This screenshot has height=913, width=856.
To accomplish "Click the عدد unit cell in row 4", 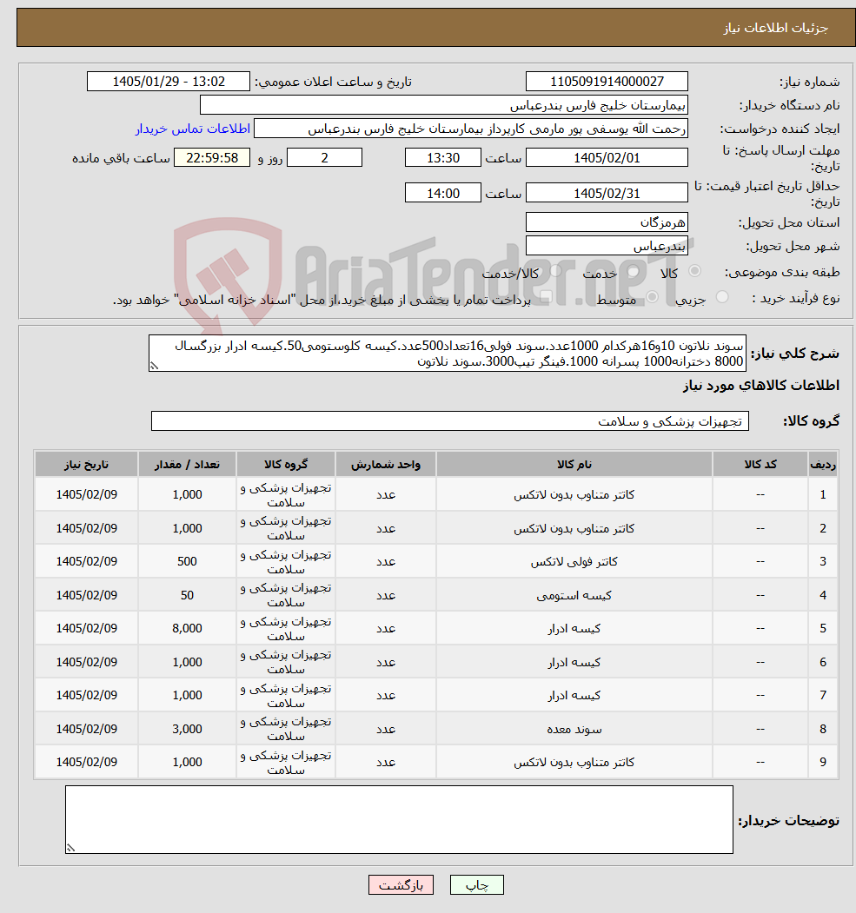I will click(x=386, y=596).
